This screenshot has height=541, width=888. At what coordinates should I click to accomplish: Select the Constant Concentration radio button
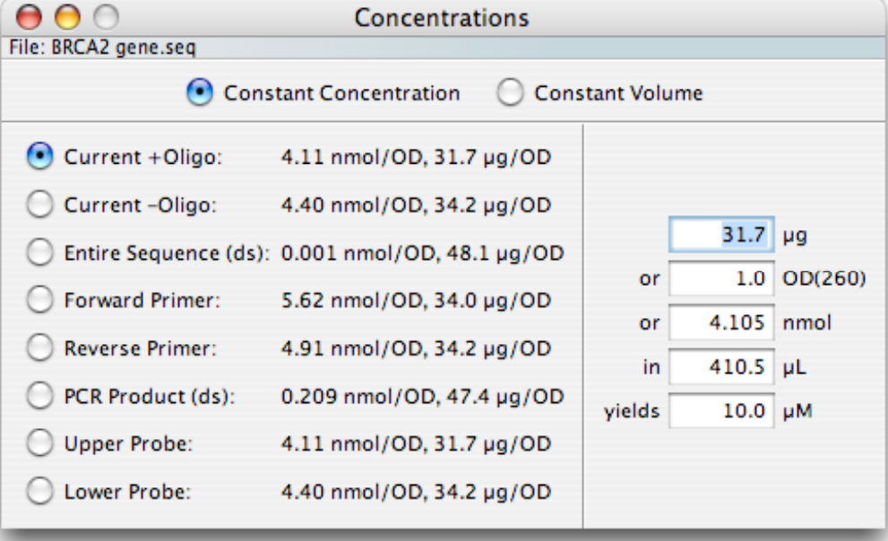click(200, 93)
